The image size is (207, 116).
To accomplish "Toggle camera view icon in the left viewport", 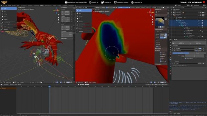I will [59, 20].
